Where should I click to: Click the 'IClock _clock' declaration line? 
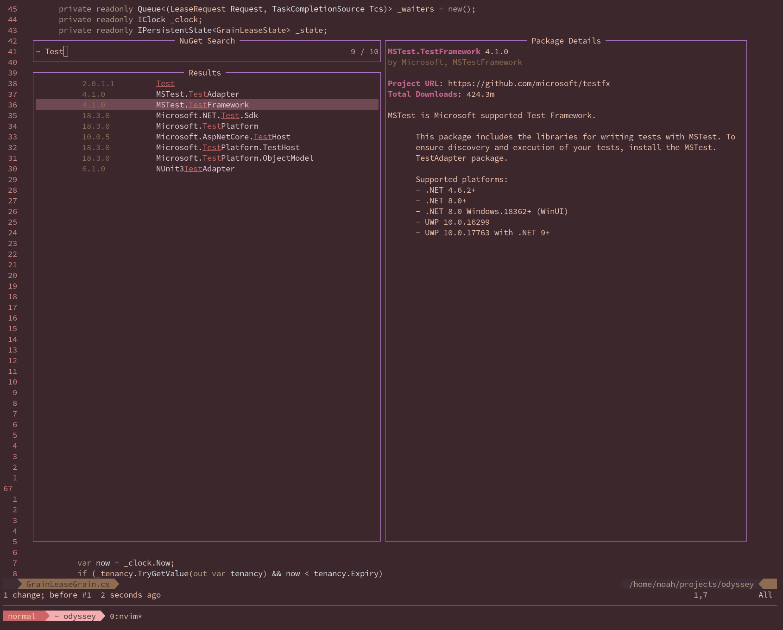[131, 19]
